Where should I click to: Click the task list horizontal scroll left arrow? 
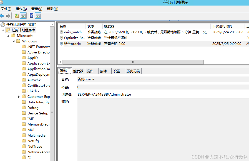coord(61,62)
